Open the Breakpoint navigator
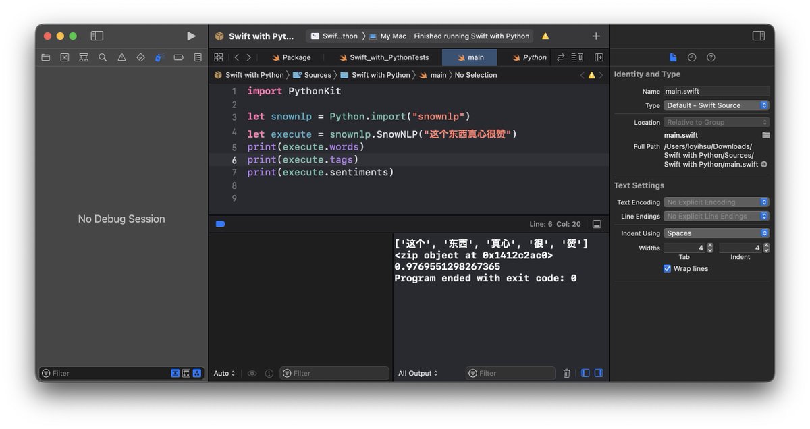 click(178, 57)
